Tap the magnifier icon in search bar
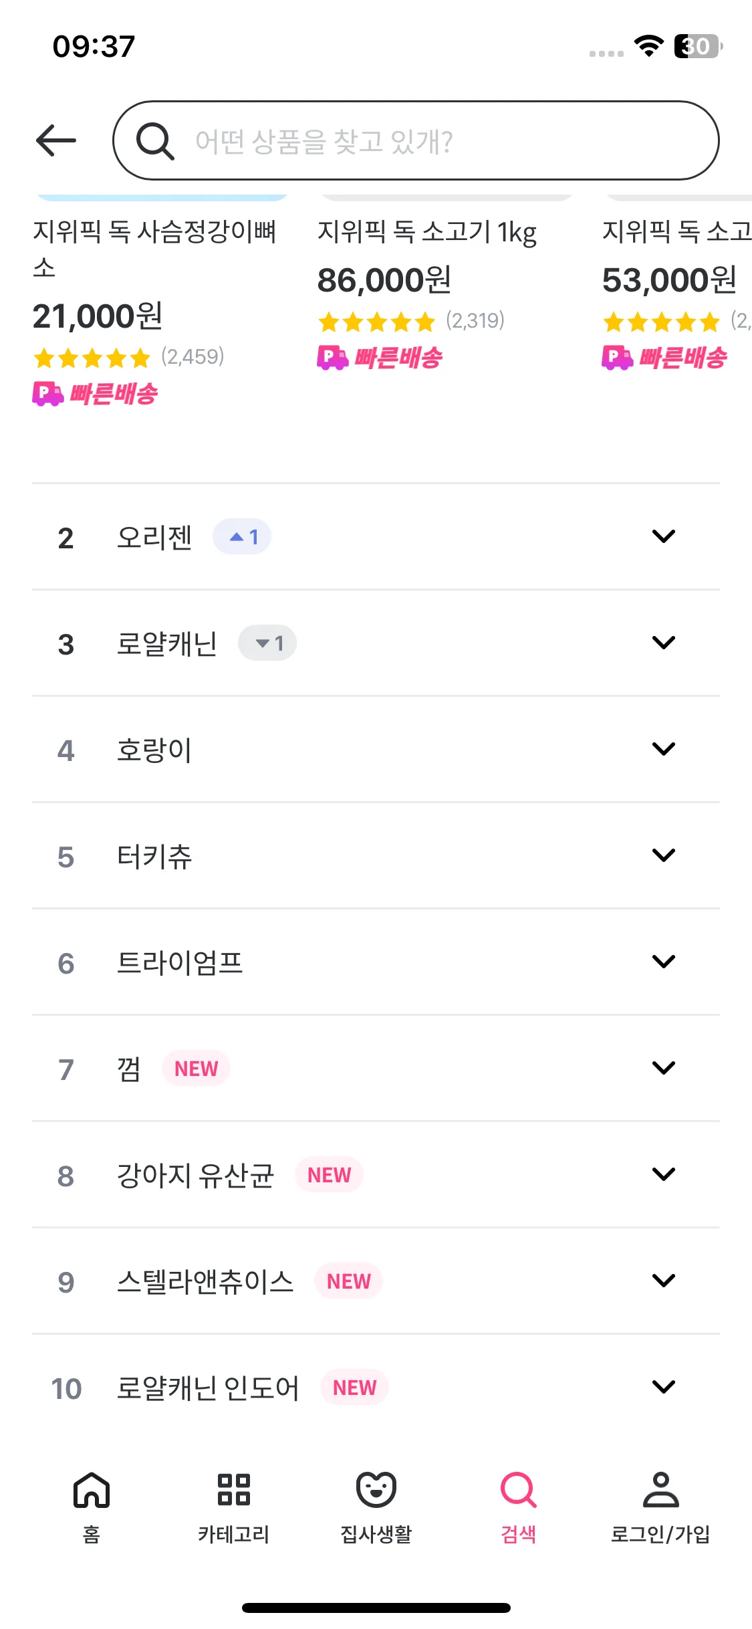752x1629 pixels. click(x=155, y=141)
